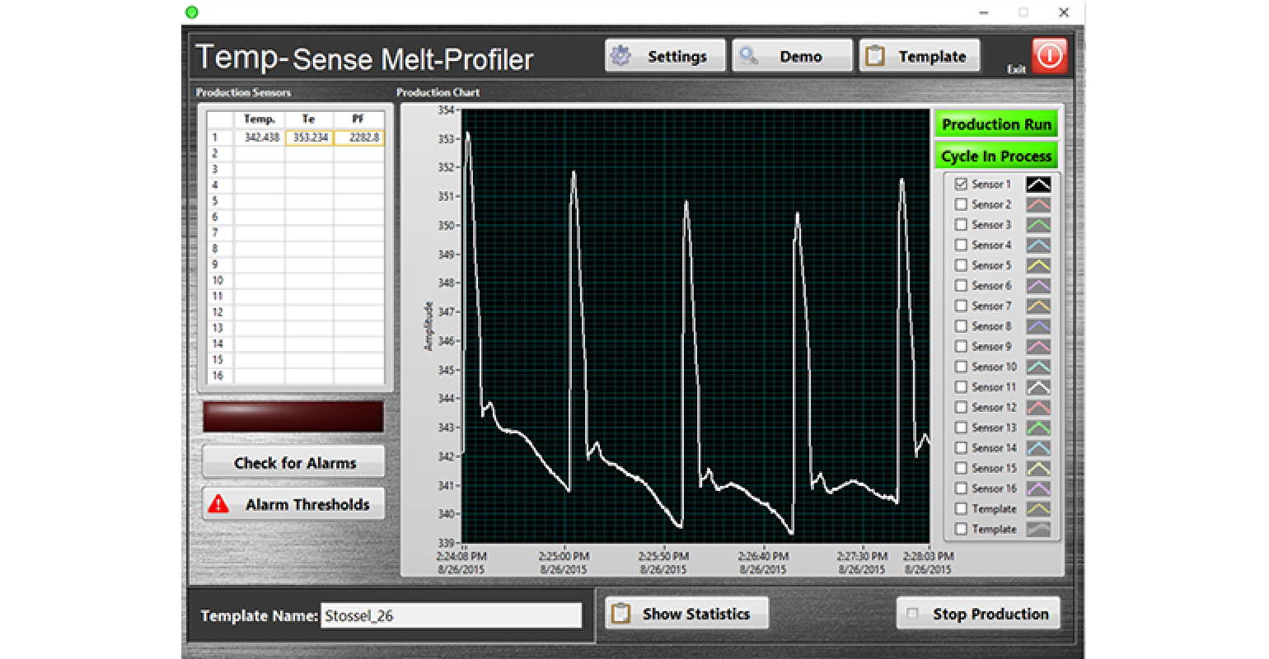Viewport: 1269px width, 659px height.
Task: Enable the Sensor 6 checkbox
Action: point(961,286)
